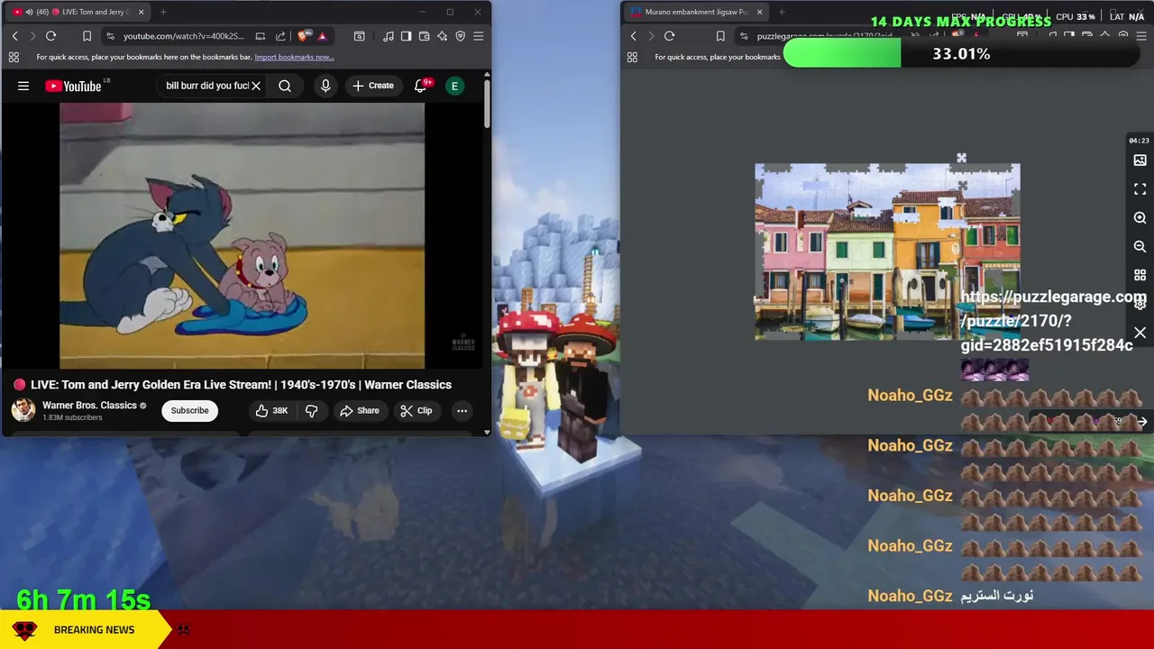
Task: Click the BREAKING NEWS ticker label
Action: 94,630
